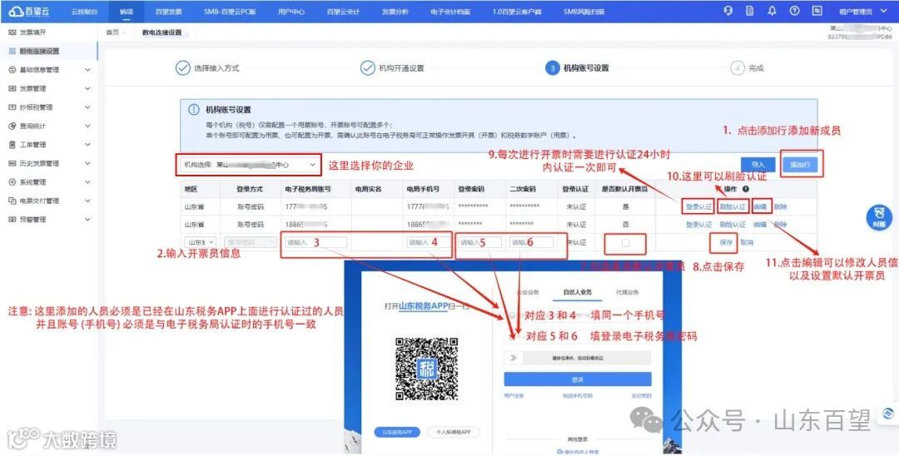The image size is (899, 456).
Task: Focus the 登录密码 input in new row
Action: (x=480, y=242)
